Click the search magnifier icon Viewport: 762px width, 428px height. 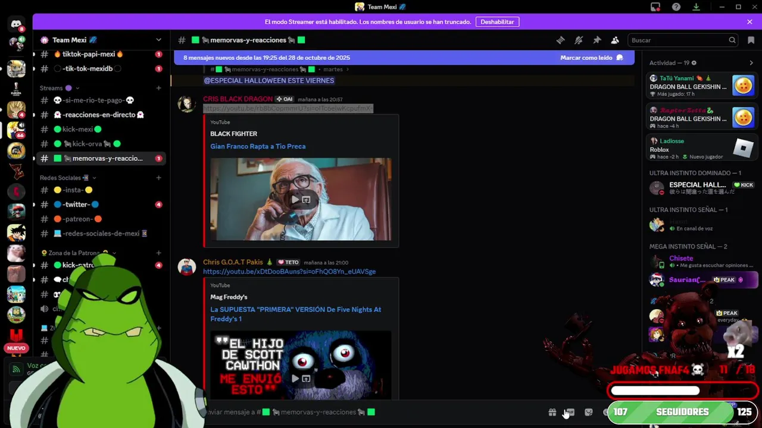(x=732, y=40)
